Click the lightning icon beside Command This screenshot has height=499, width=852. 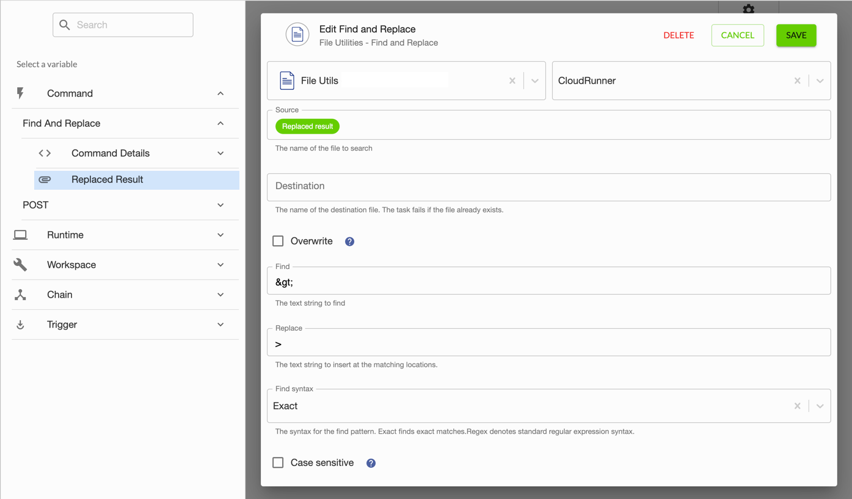click(21, 93)
